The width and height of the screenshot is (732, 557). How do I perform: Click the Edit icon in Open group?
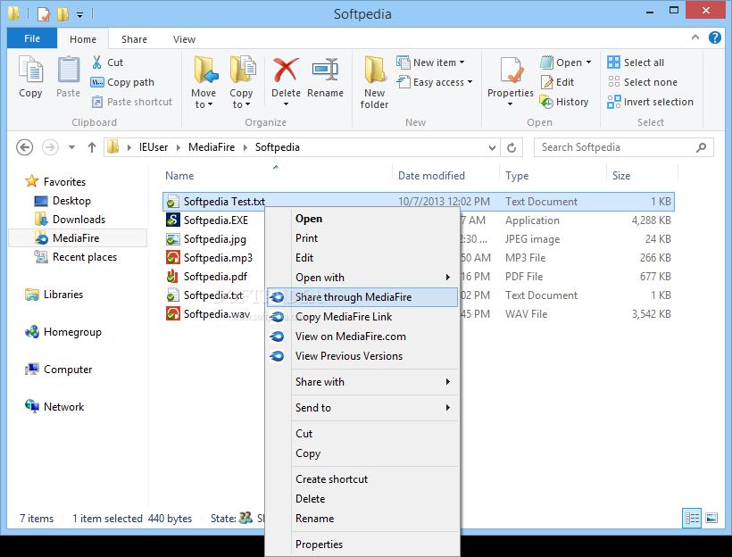546,82
